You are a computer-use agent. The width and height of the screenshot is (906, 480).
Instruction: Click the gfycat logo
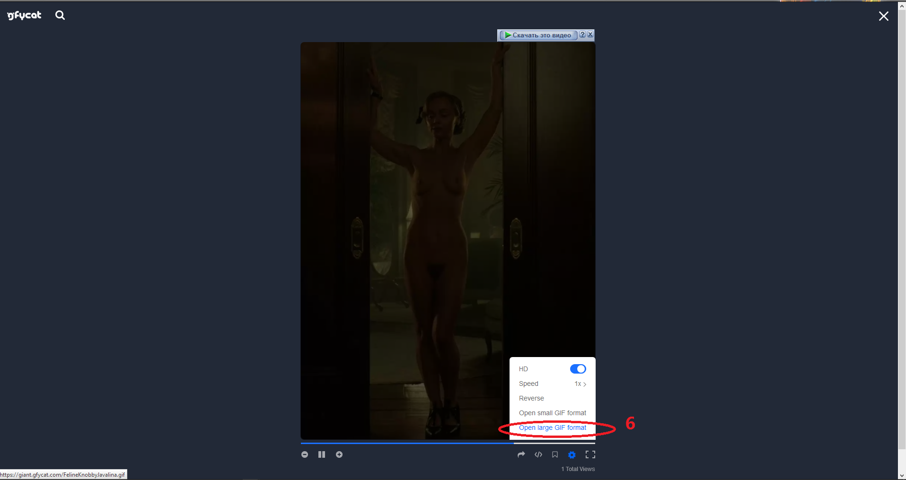24,16
